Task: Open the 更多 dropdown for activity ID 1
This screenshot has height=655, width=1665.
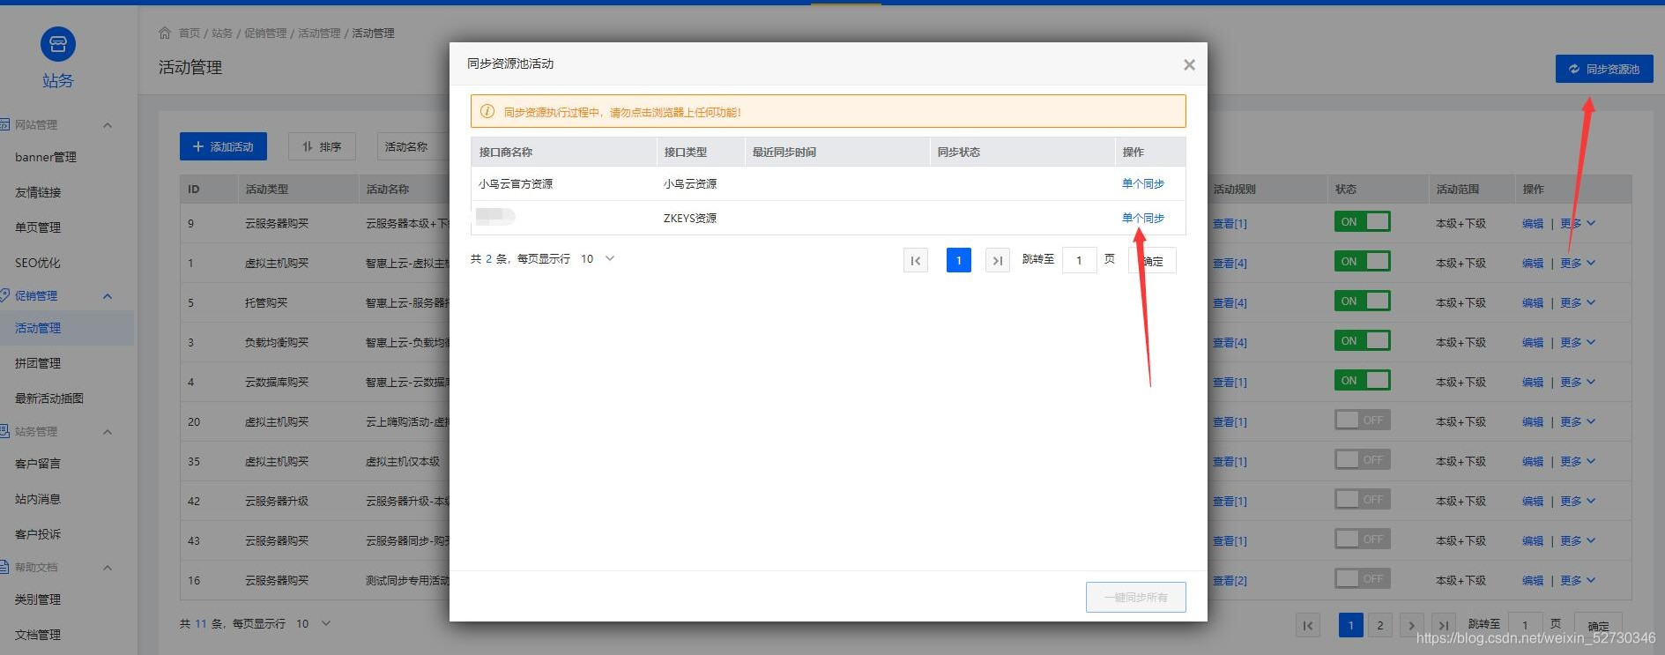Action: click(1578, 263)
